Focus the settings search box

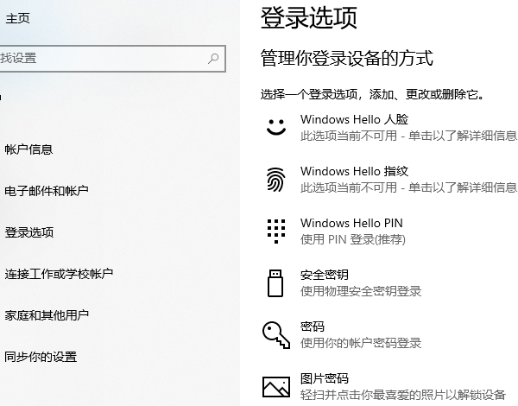click(x=112, y=59)
